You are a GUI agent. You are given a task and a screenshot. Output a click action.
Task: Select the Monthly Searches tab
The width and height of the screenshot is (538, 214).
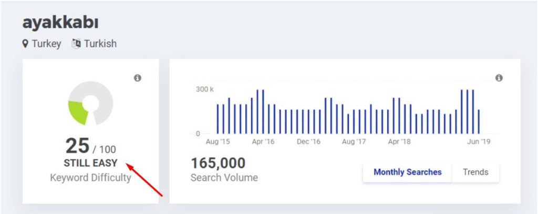(407, 172)
